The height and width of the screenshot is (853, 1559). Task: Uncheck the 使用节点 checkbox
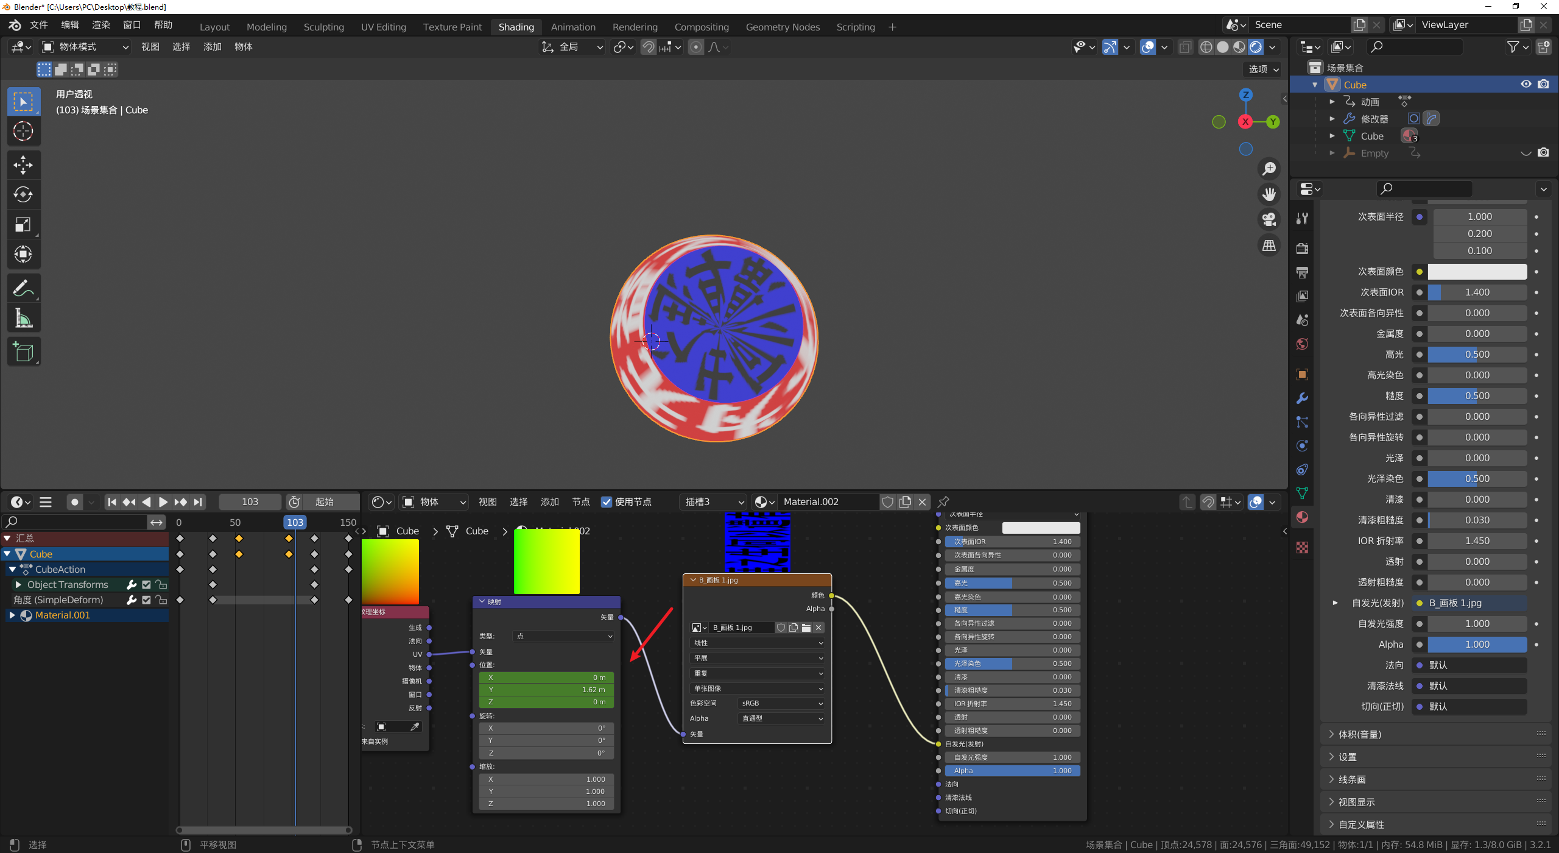(x=607, y=502)
